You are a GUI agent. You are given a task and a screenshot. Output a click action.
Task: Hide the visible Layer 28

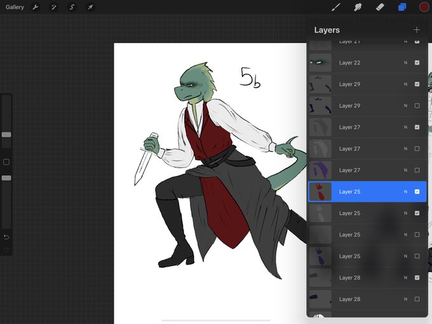417,278
